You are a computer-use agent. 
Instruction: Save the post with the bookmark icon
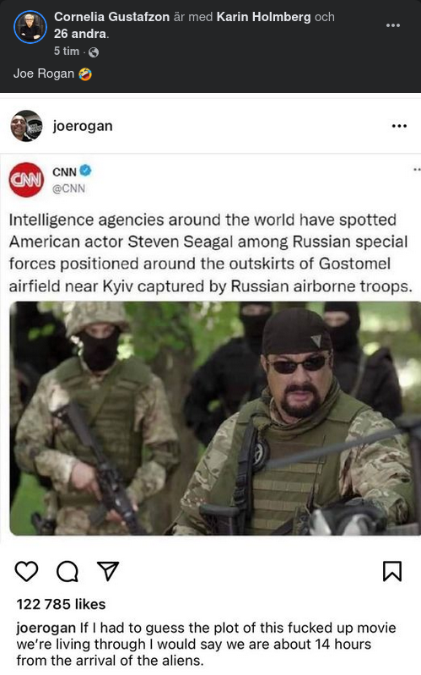(392, 571)
